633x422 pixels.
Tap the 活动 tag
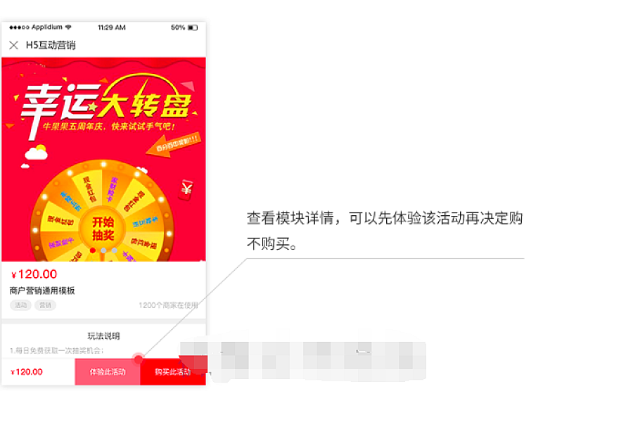point(20,305)
